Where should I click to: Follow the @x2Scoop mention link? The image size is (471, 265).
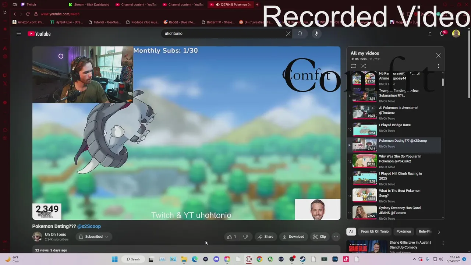pos(89,226)
